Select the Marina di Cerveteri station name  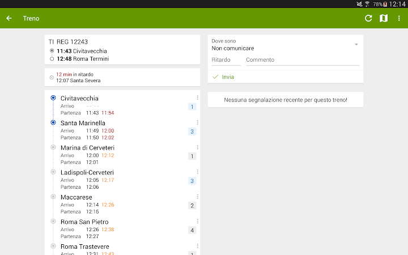pos(87,148)
